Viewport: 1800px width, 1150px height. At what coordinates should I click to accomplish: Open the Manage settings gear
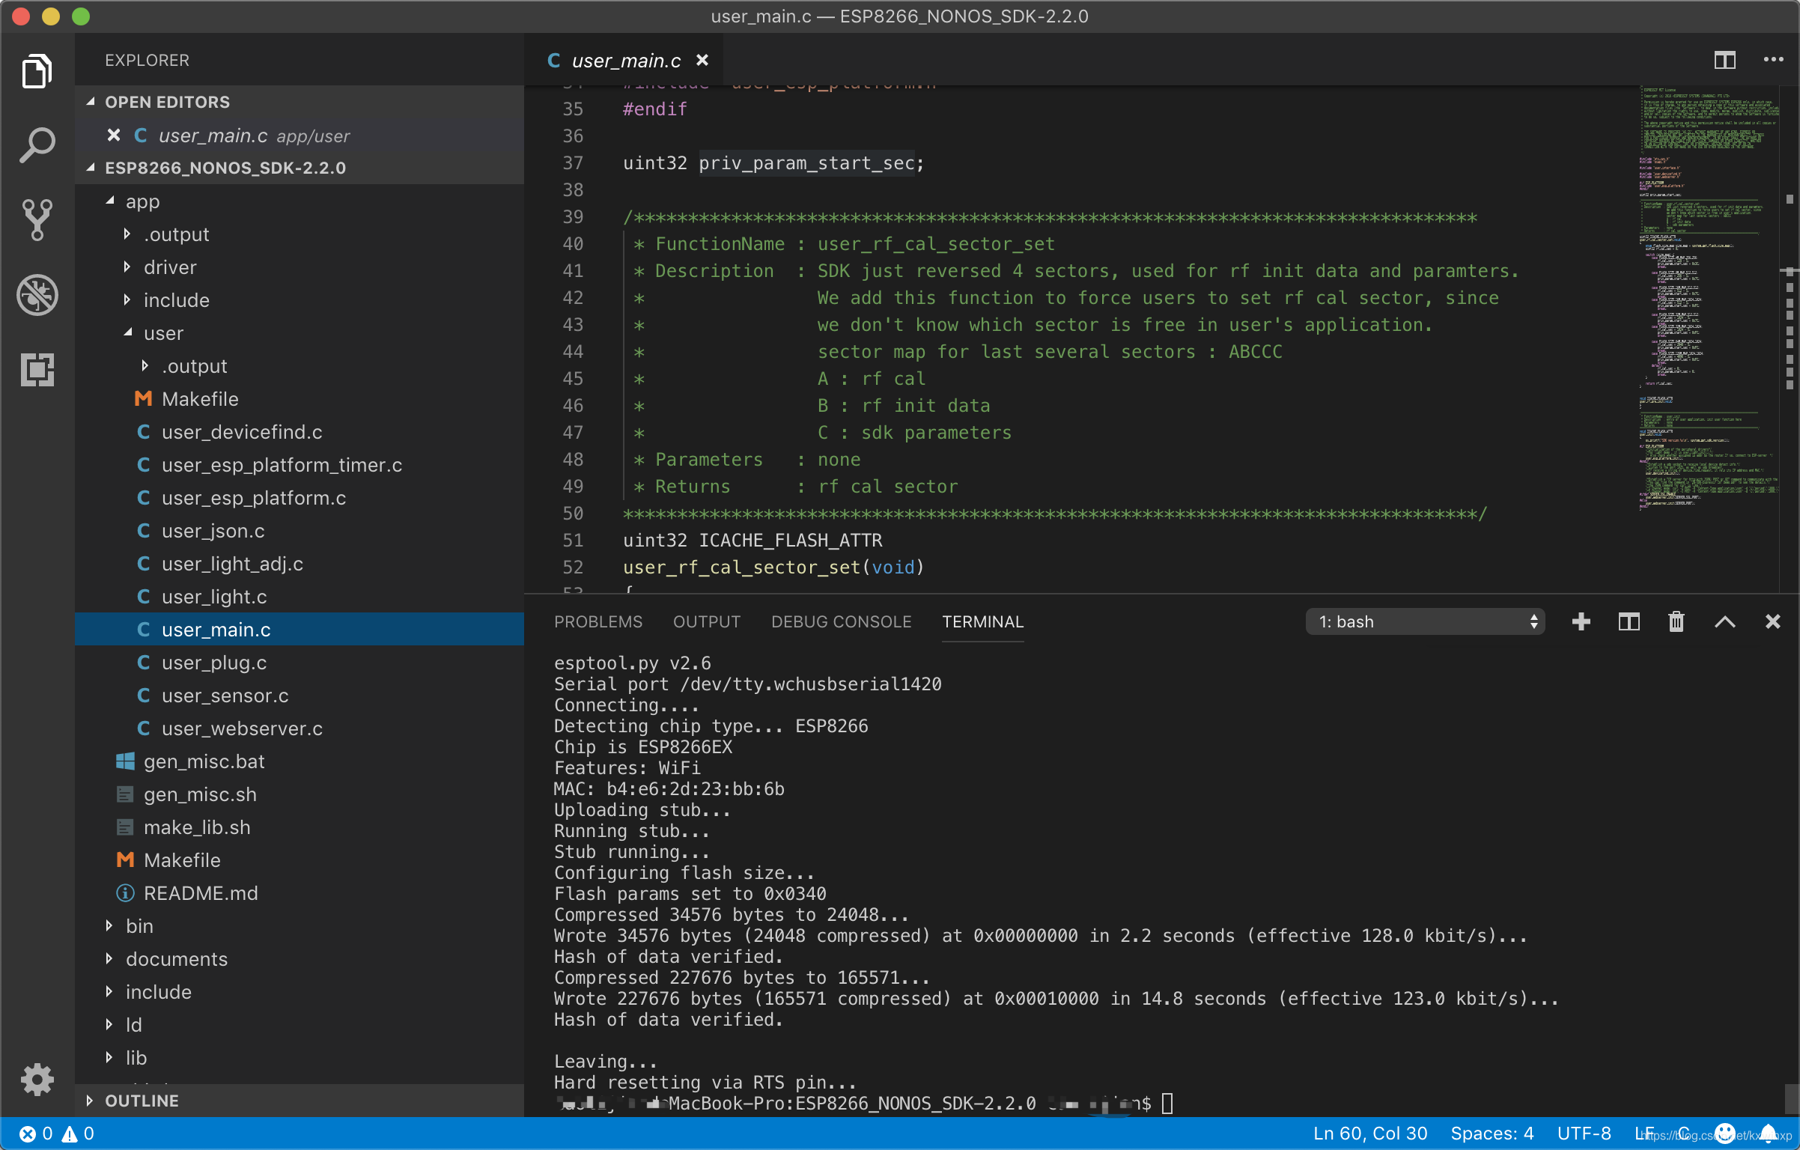coord(37,1079)
